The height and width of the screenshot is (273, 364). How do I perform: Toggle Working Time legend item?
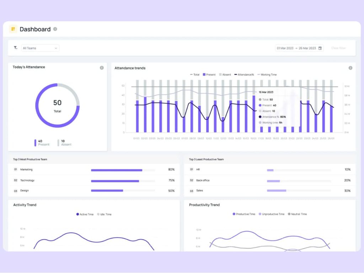(267, 75)
